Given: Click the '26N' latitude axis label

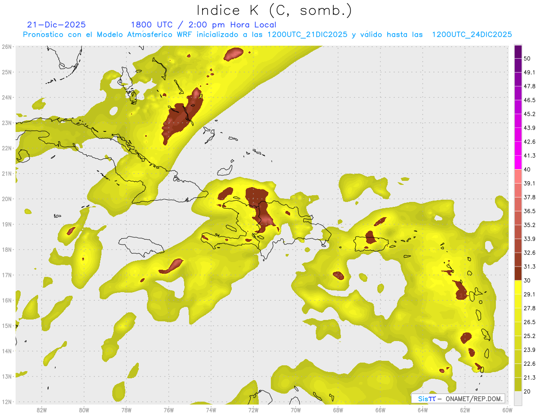Looking at the screenshot, I should (7, 47).
